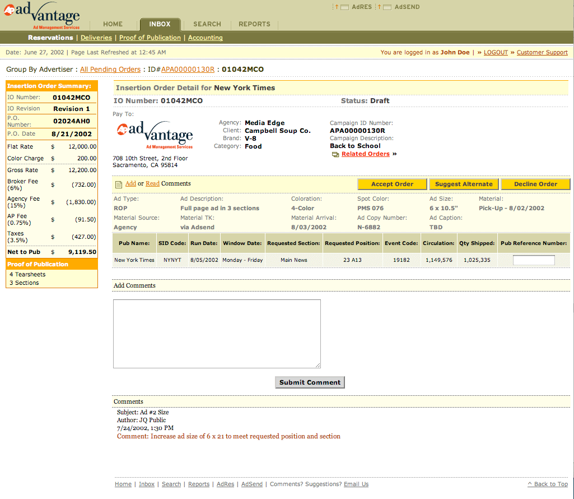574x499 pixels.
Task: Click the Spot Color value PMS 076
Action: point(371,208)
